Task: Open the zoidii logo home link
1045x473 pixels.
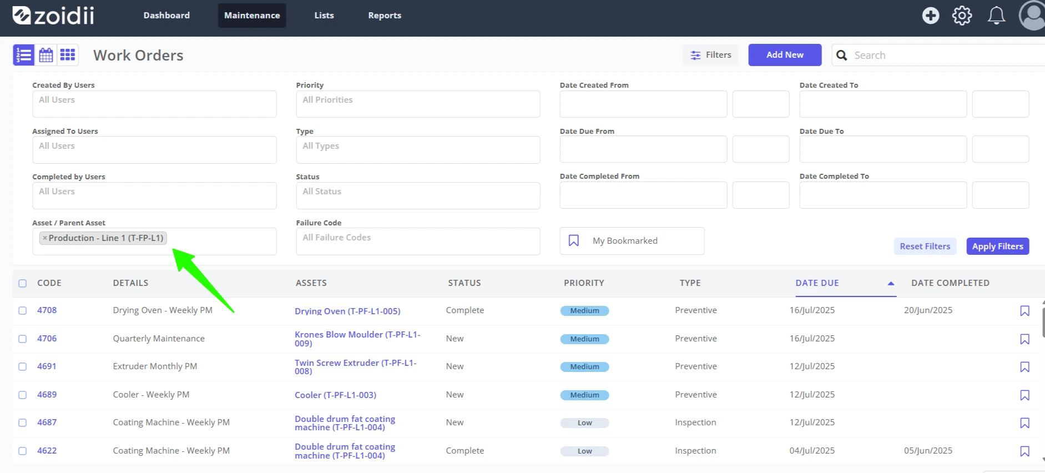Action: pyautogui.click(x=53, y=16)
